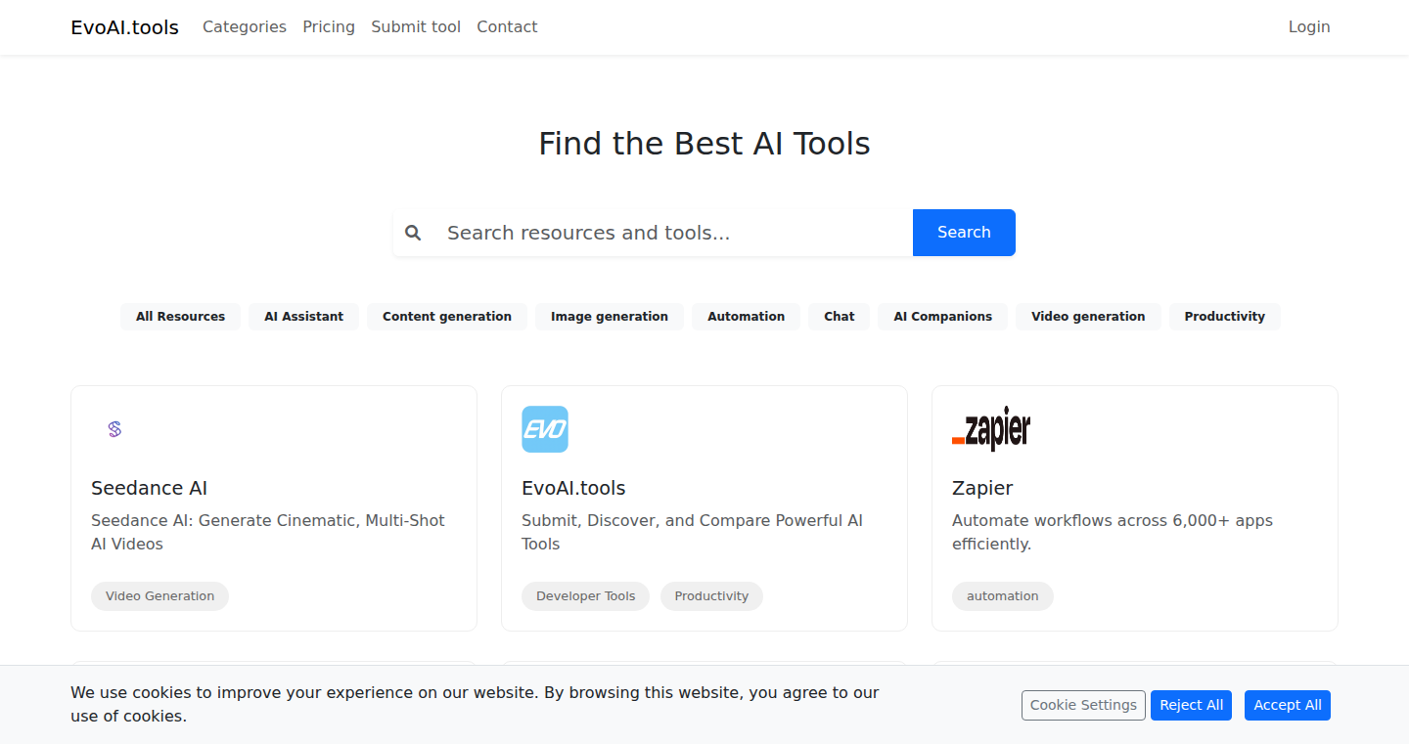Click the Developer Tools tag on EvoAI card

[585, 596]
